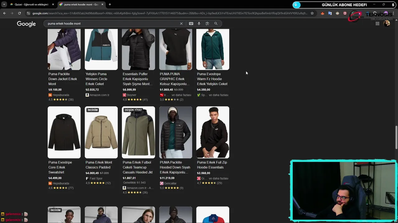Screen dimensions: 398x223
Task: Go back to the previous page
Action: [x=4, y=13]
